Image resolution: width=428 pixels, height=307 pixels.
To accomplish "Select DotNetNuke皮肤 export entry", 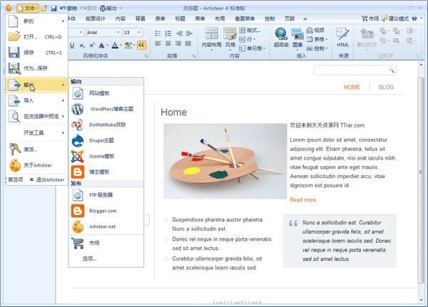I will point(107,124).
